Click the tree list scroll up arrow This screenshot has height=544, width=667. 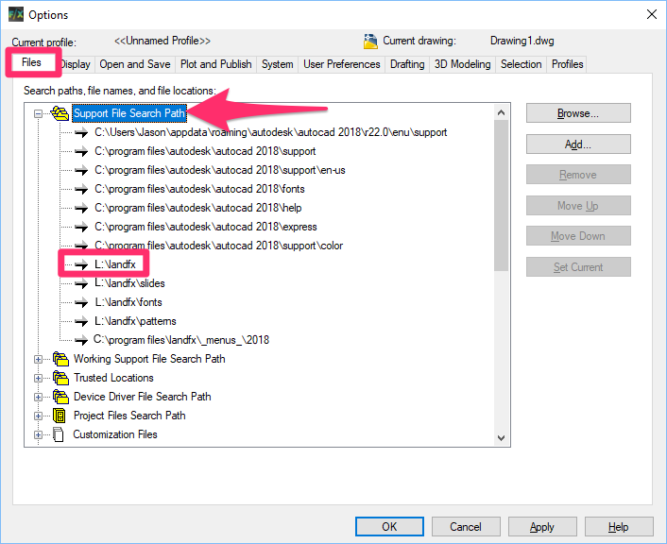click(x=501, y=112)
